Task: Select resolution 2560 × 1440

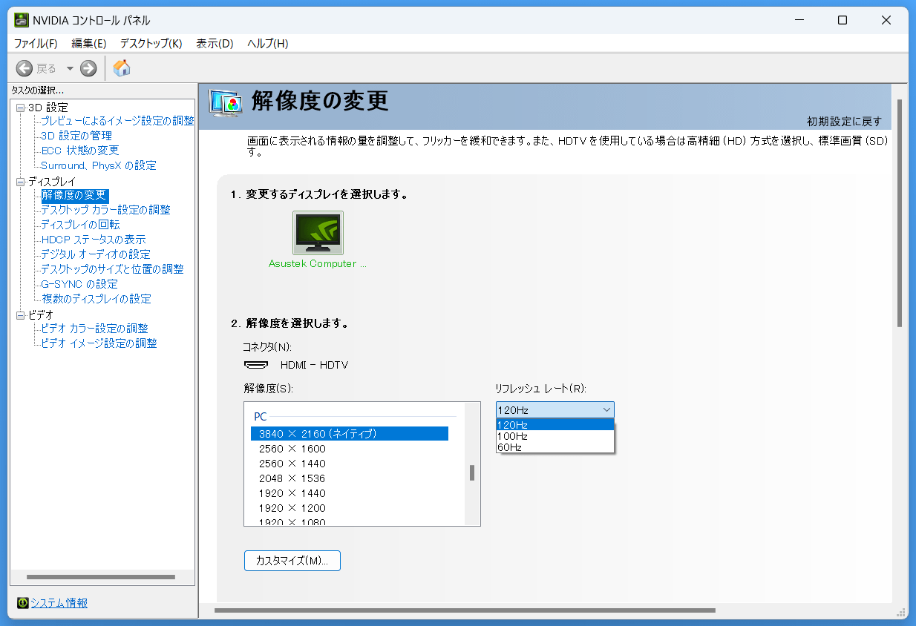Action: point(350,464)
